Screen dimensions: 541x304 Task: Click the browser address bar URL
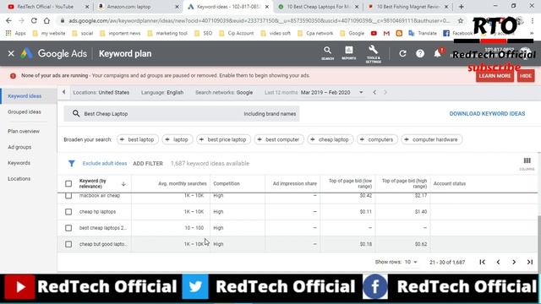[x=259, y=20]
